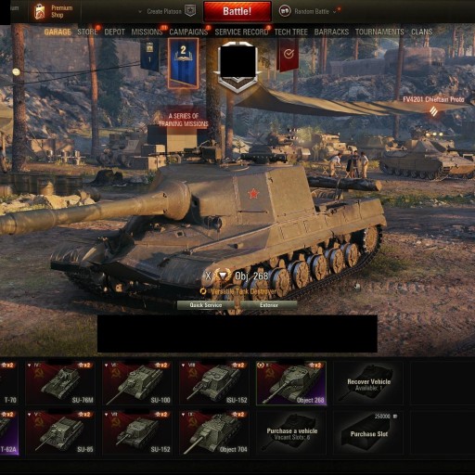
Task: Click the Purchase Slot tile
Action: 368,432
